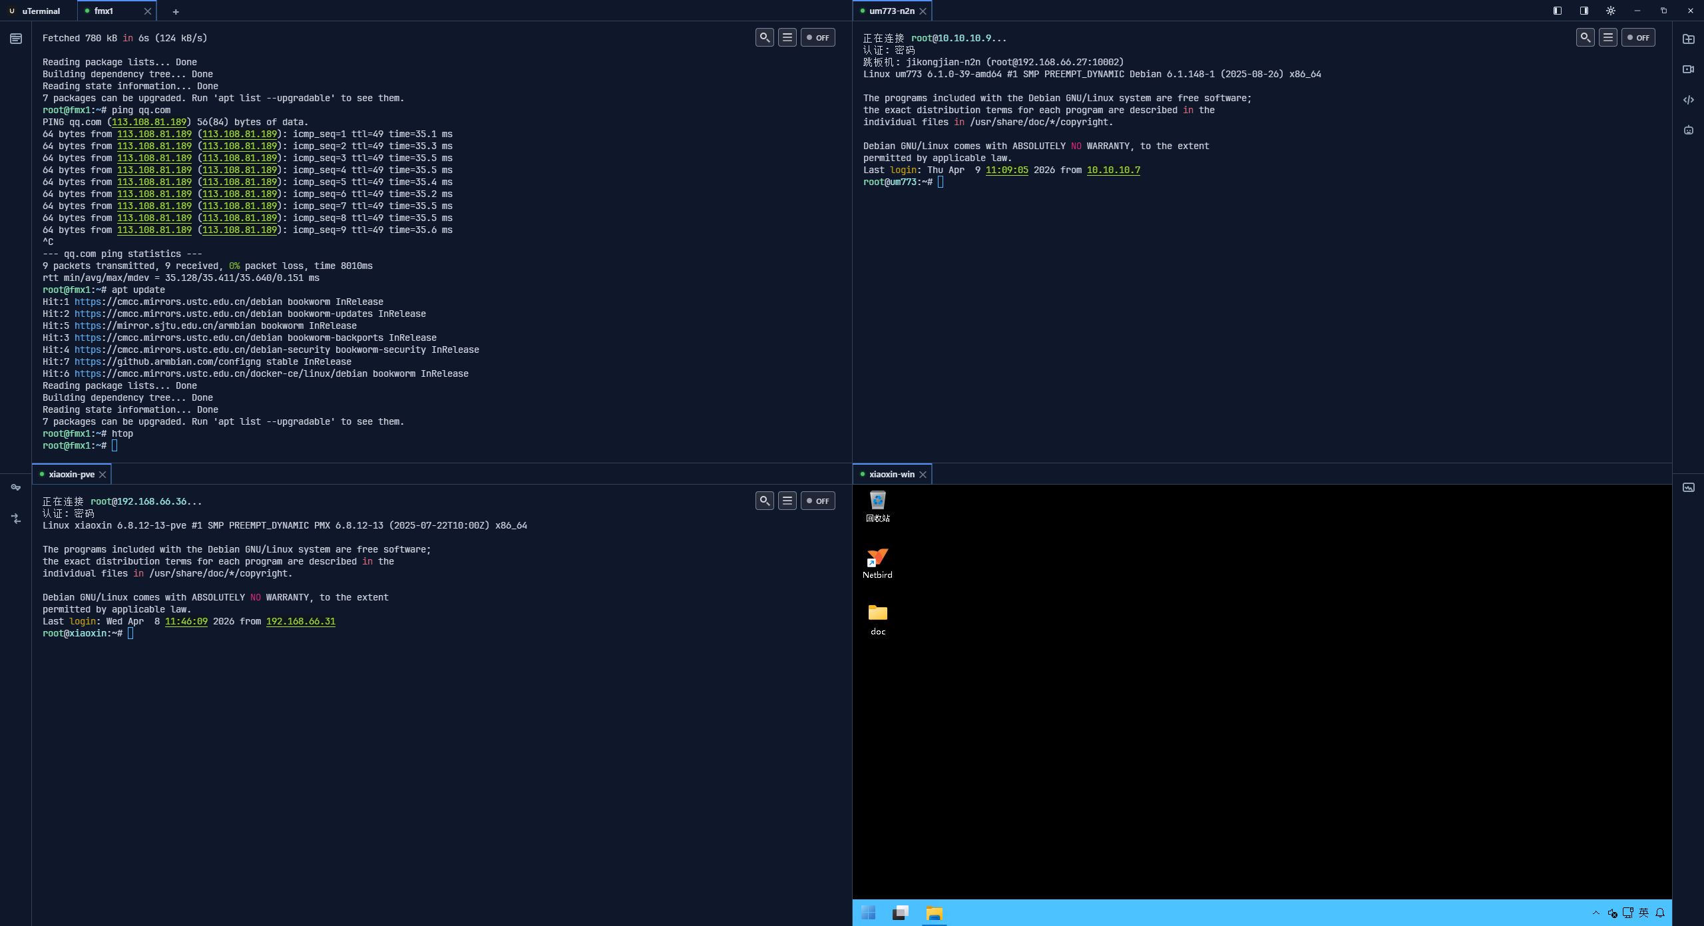
Task: Add a new tab with the plus button
Action: [176, 11]
